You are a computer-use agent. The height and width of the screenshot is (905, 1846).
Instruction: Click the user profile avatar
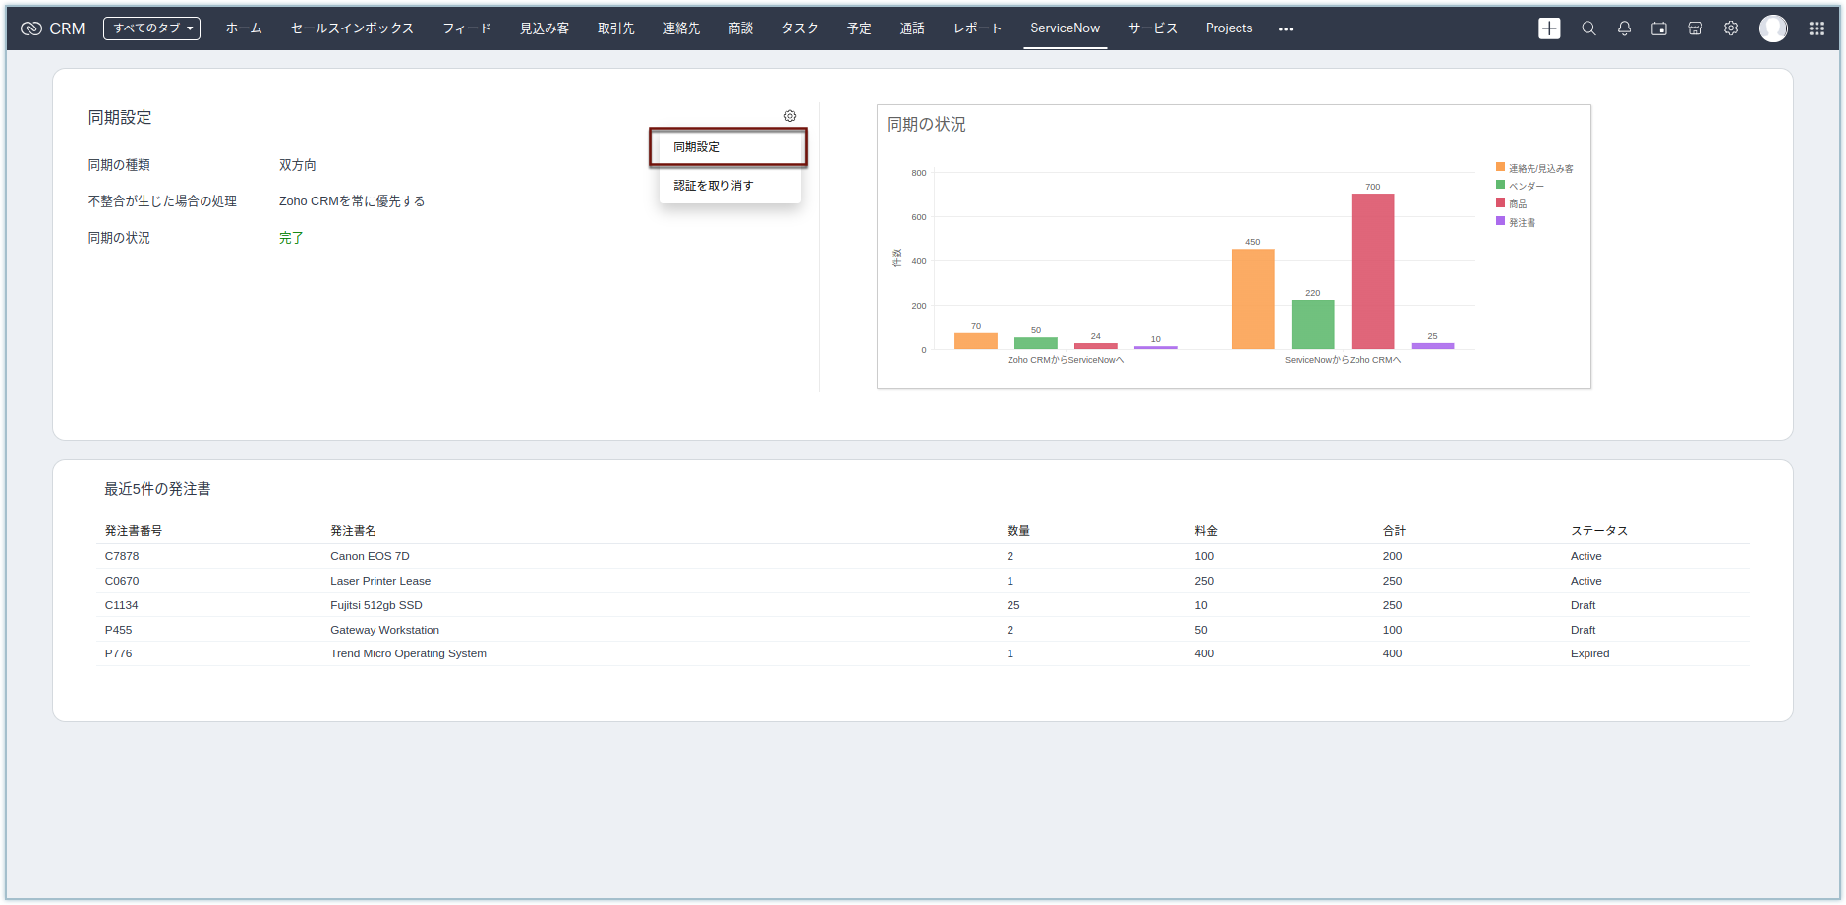pos(1773,28)
